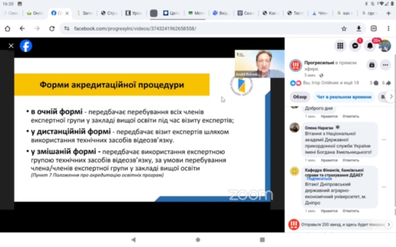This screenshot has width=396, height=247.
Task: Open the notifications bell
Action: (370, 45)
